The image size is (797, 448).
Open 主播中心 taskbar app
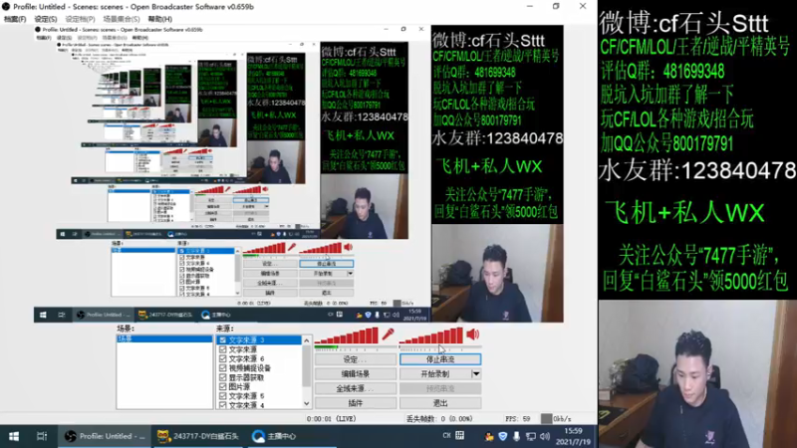tap(275, 436)
